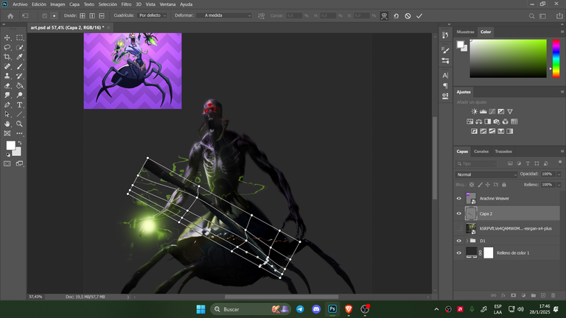Swap foreground and background colors
566x318 pixels.
[19, 143]
